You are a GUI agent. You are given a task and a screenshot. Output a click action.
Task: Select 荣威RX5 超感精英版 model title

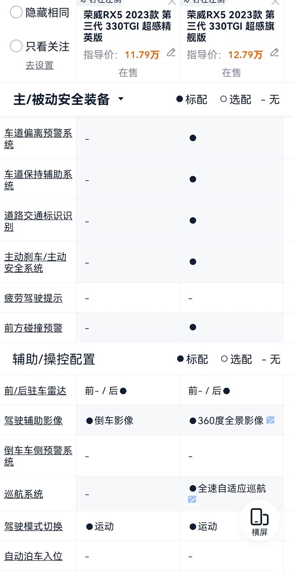tap(127, 26)
